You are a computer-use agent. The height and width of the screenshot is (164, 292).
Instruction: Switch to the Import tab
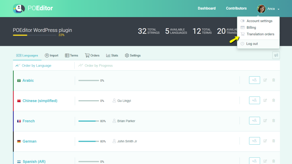[x=52, y=56]
